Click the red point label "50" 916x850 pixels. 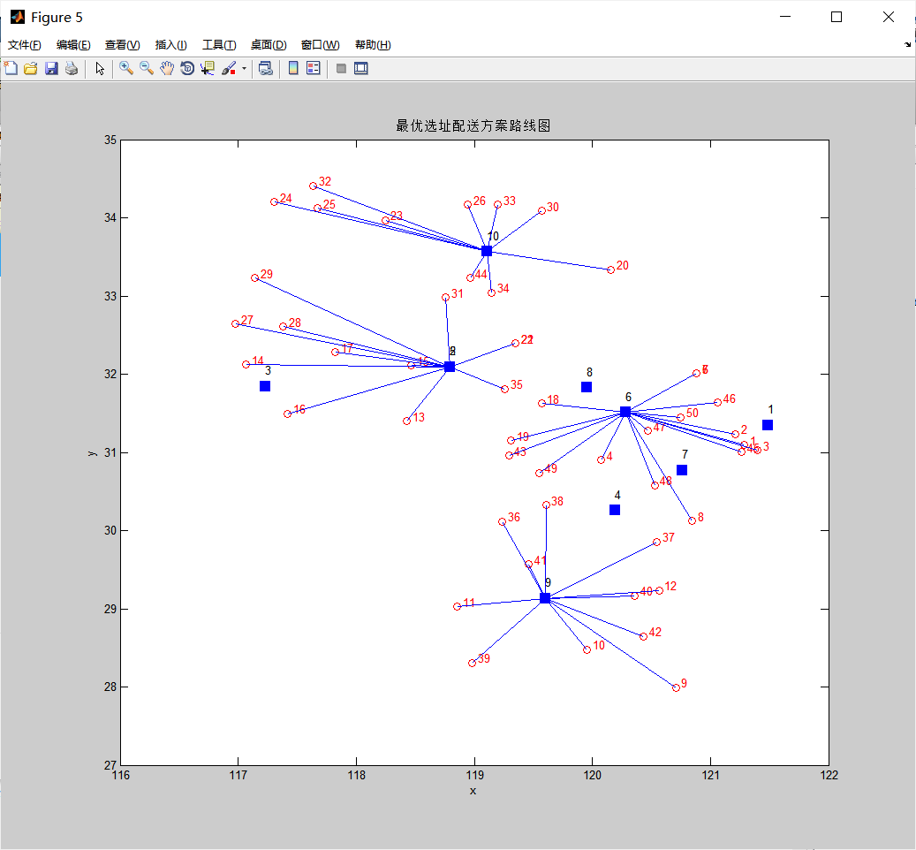(x=693, y=413)
